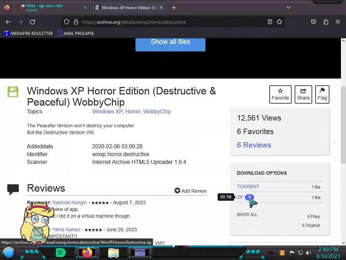The width and height of the screenshot is (346, 260).
Task: Open the tracking protection shield icon
Action: pos(67,22)
